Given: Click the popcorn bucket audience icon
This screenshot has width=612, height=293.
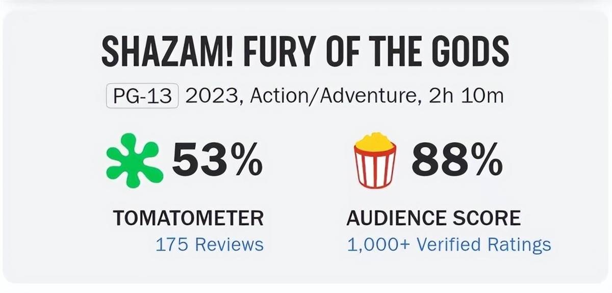Looking at the screenshot, I should tap(375, 160).
